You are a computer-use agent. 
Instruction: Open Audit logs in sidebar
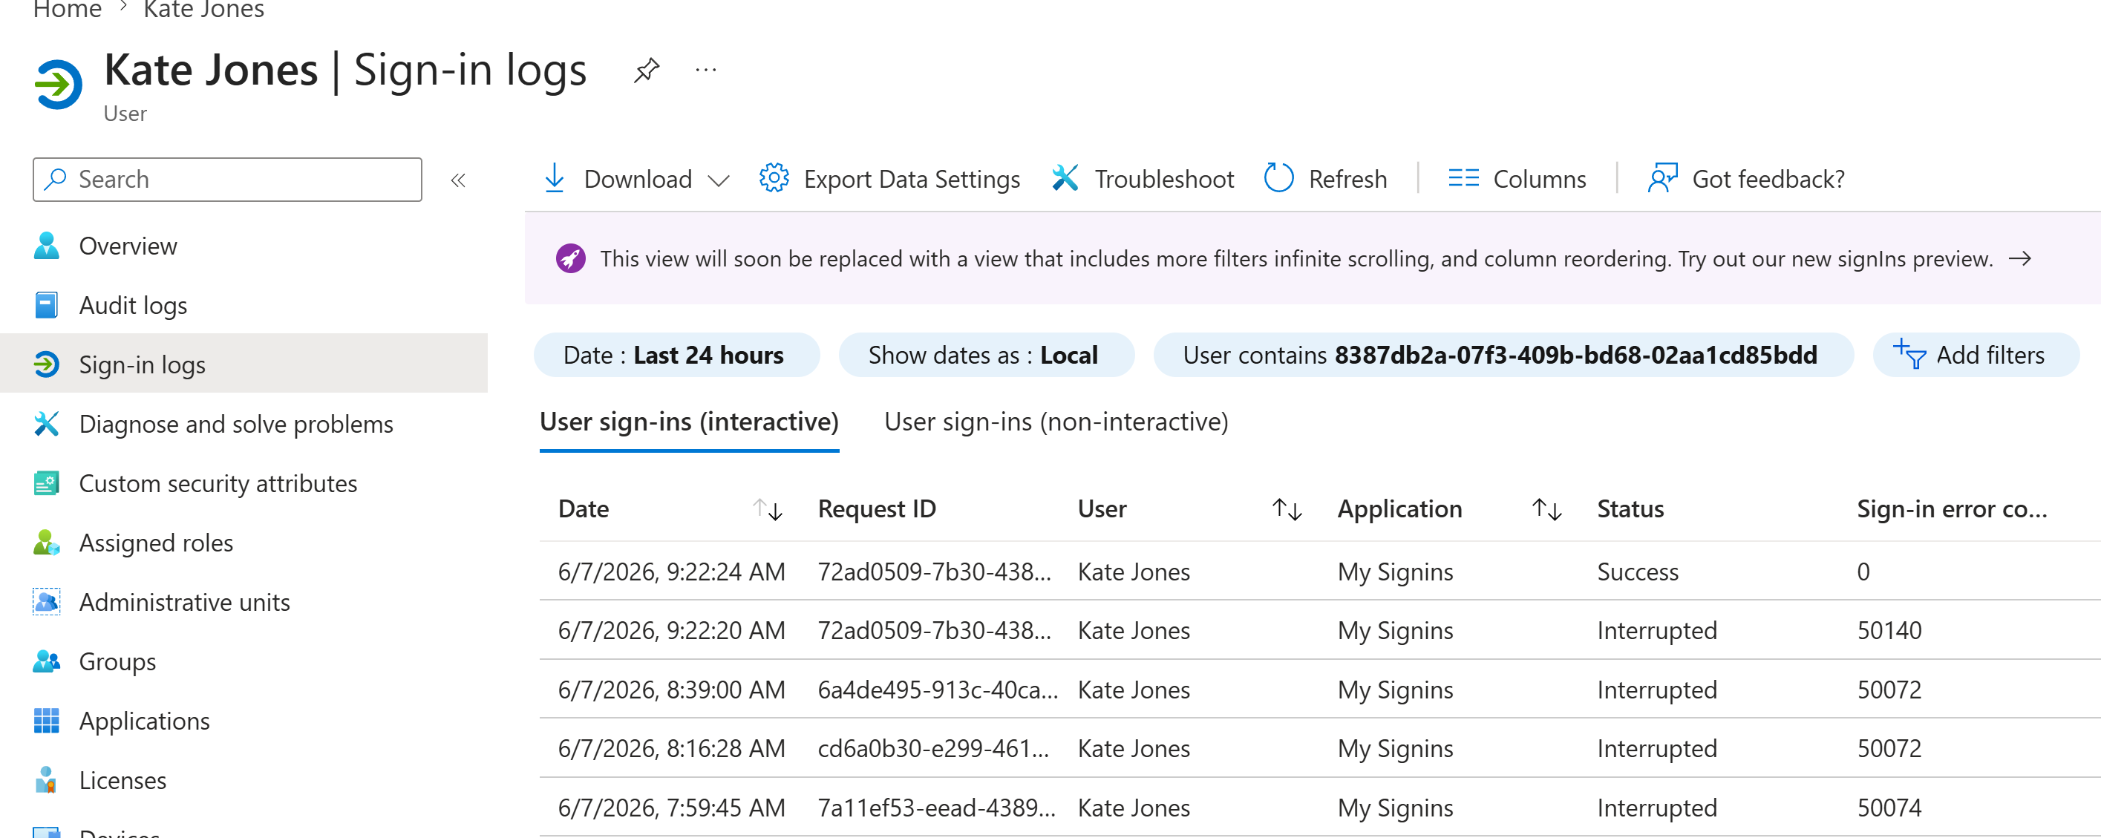[244, 305]
